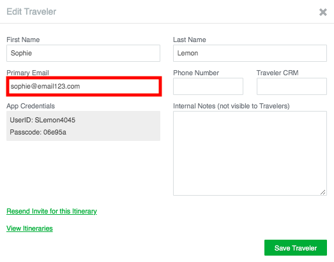Close the Edit Traveler dialog
The height and width of the screenshot is (262, 334).
[323, 12]
